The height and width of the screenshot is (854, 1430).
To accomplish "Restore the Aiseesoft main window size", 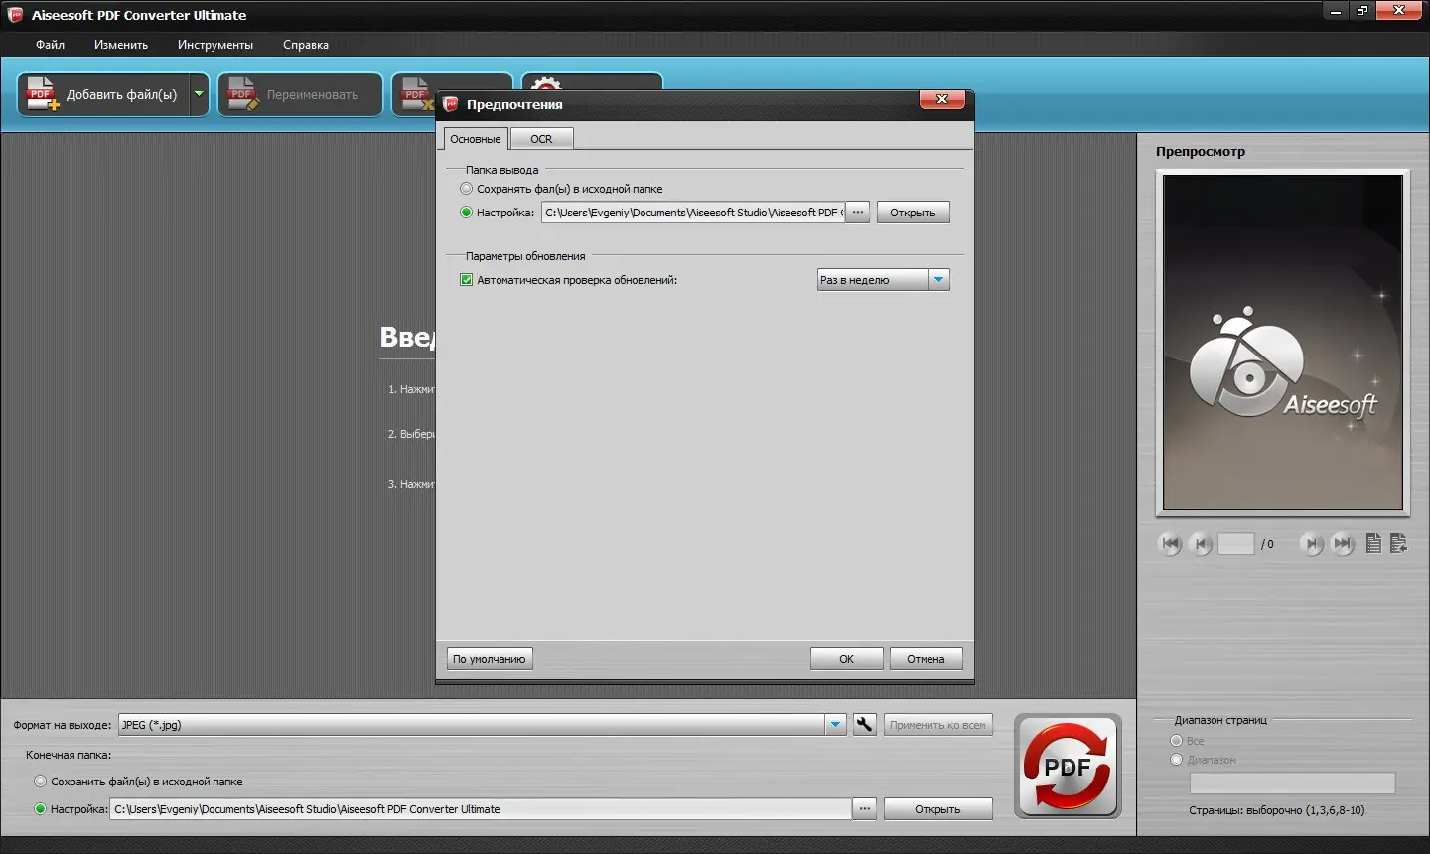I will (x=1362, y=11).
